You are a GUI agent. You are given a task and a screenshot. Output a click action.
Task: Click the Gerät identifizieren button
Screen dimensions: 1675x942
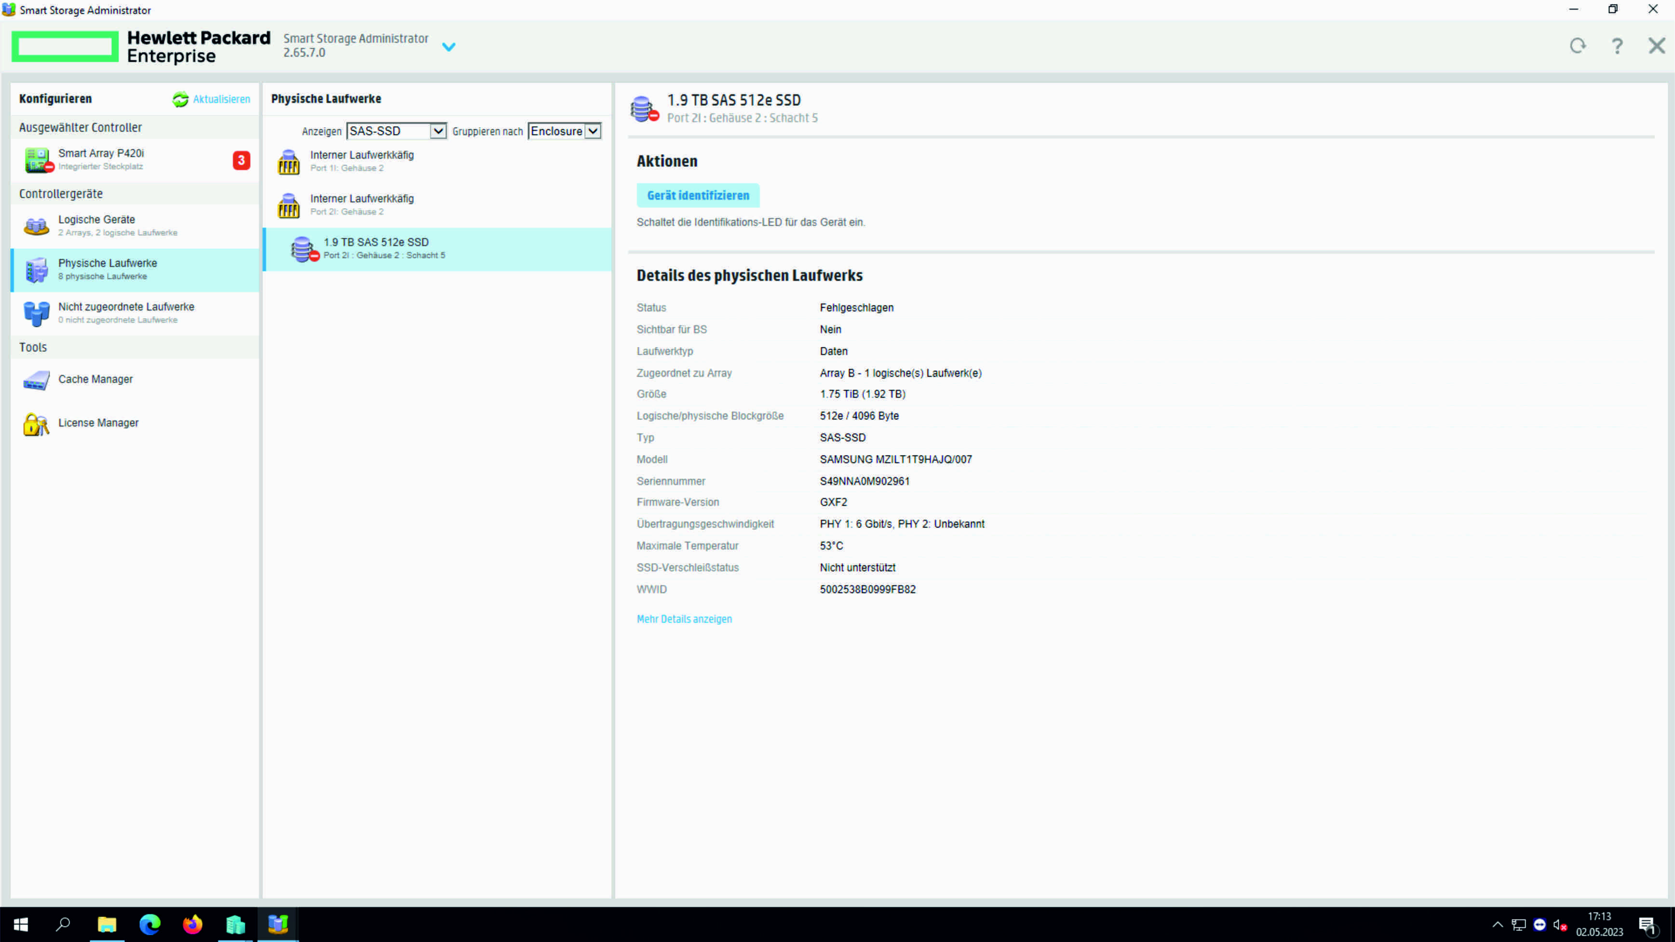pos(698,196)
